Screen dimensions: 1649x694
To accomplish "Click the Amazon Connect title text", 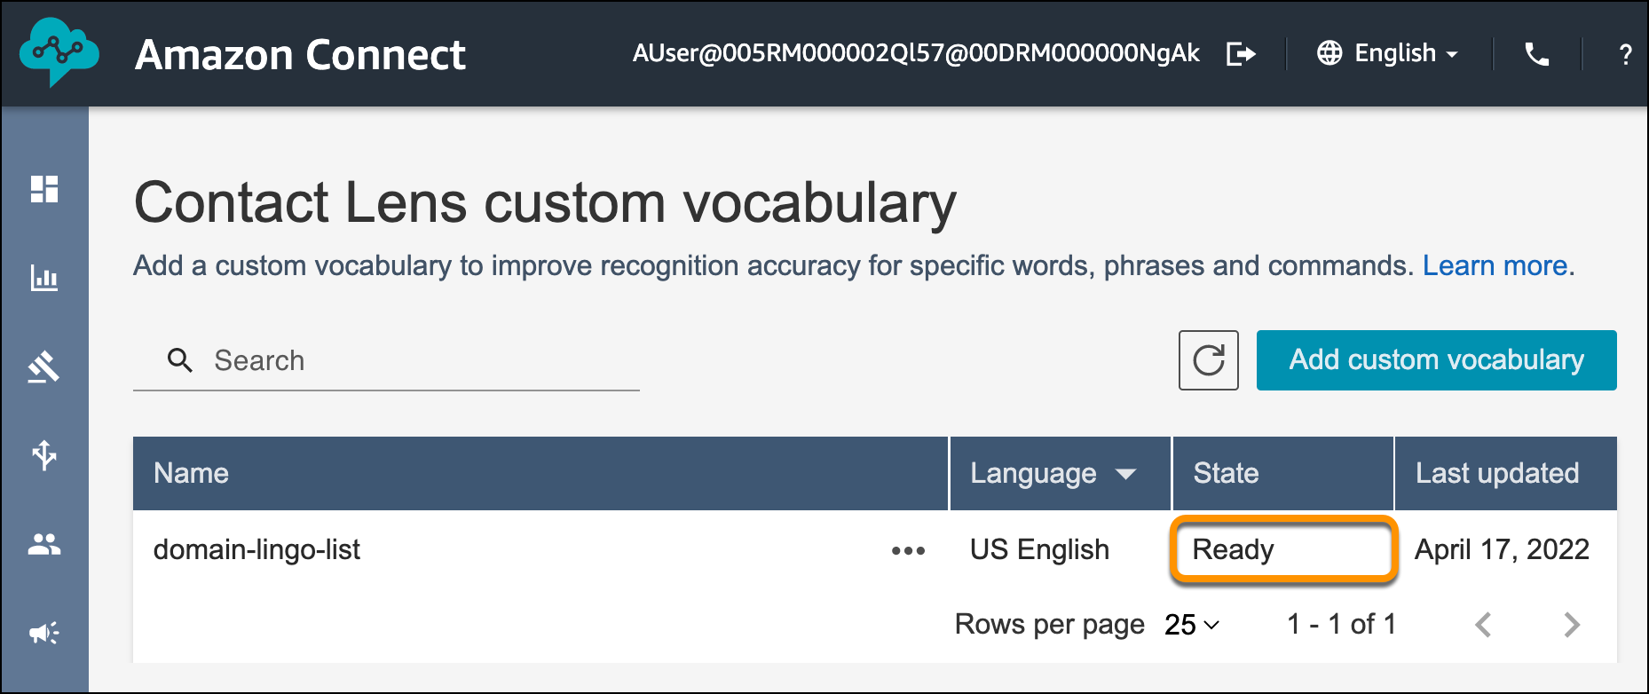I will pos(300,55).
